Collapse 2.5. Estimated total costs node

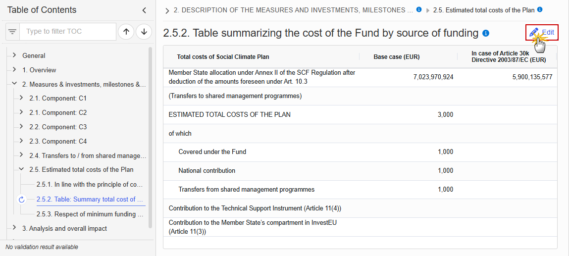pyautogui.click(x=21, y=169)
